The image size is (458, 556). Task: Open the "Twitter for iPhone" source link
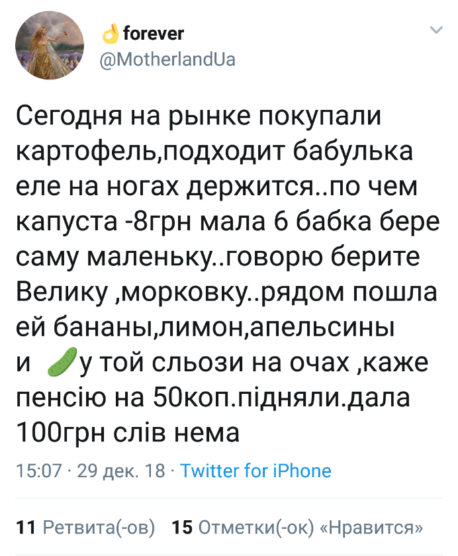pyautogui.click(x=255, y=471)
